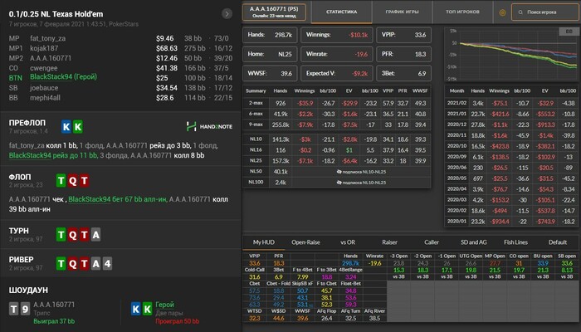Click the NL10 summary row
This screenshot has width=581, height=332.
(x=337, y=139)
